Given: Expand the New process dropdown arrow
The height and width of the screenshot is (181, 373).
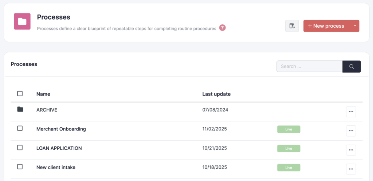Looking at the screenshot, I should [355, 26].
